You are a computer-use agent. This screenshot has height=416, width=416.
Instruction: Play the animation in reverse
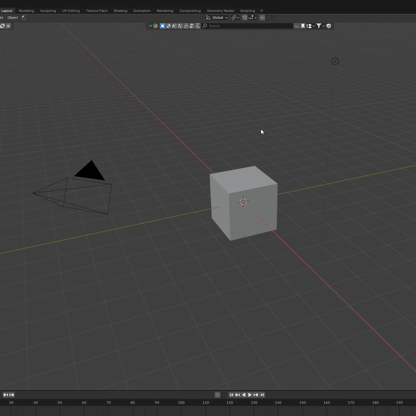pyautogui.click(x=244, y=395)
